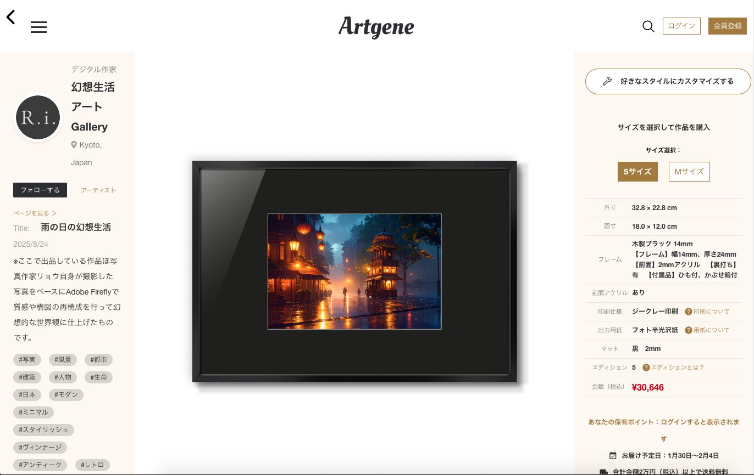Viewport: 754px width, 475px height.
Task: Click the 会員登録 button
Action: (728, 26)
